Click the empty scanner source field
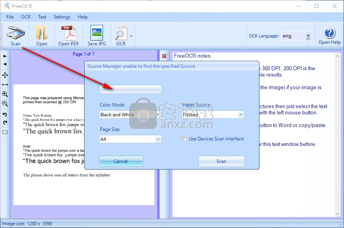Screen dimensions: 344x228 click(x=131, y=90)
